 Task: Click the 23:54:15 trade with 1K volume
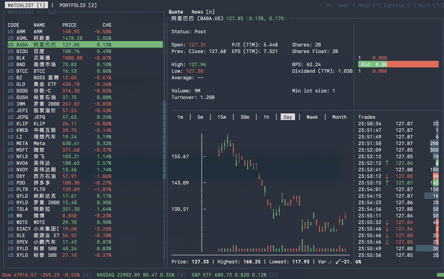(x=398, y=196)
